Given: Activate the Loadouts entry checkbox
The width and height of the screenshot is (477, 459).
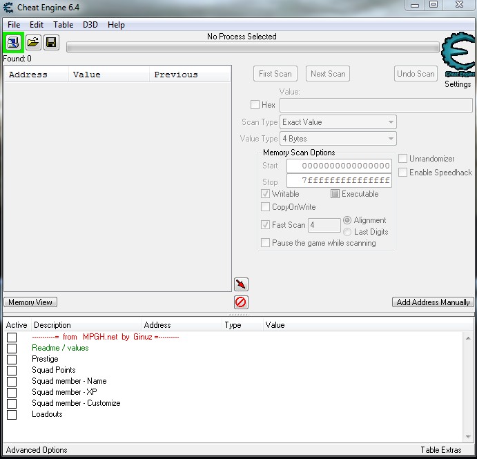Looking at the screenshot, I should point(12,415).
